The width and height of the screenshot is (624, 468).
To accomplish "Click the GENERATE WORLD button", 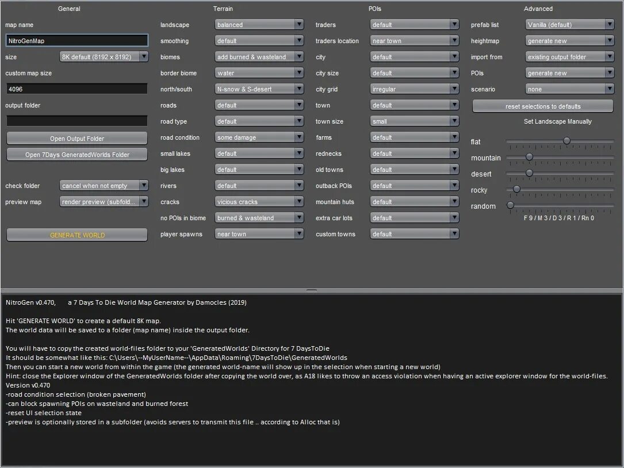I will [77, 235].
